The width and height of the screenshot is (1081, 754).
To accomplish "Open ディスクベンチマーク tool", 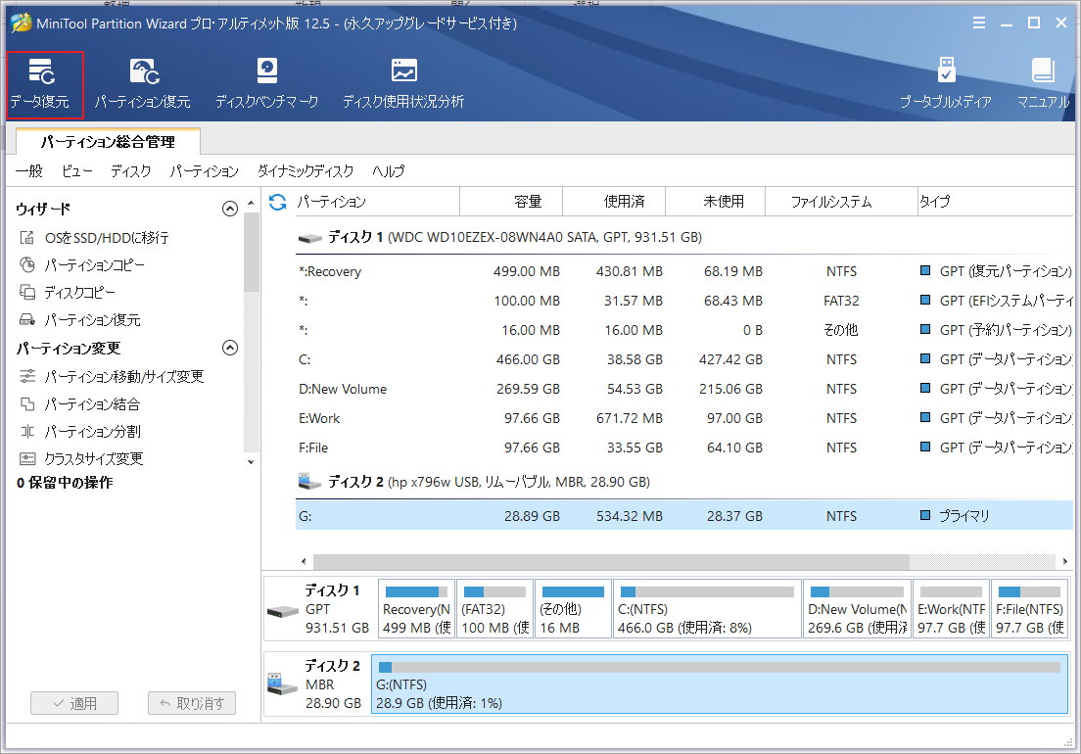I will 266,84.
